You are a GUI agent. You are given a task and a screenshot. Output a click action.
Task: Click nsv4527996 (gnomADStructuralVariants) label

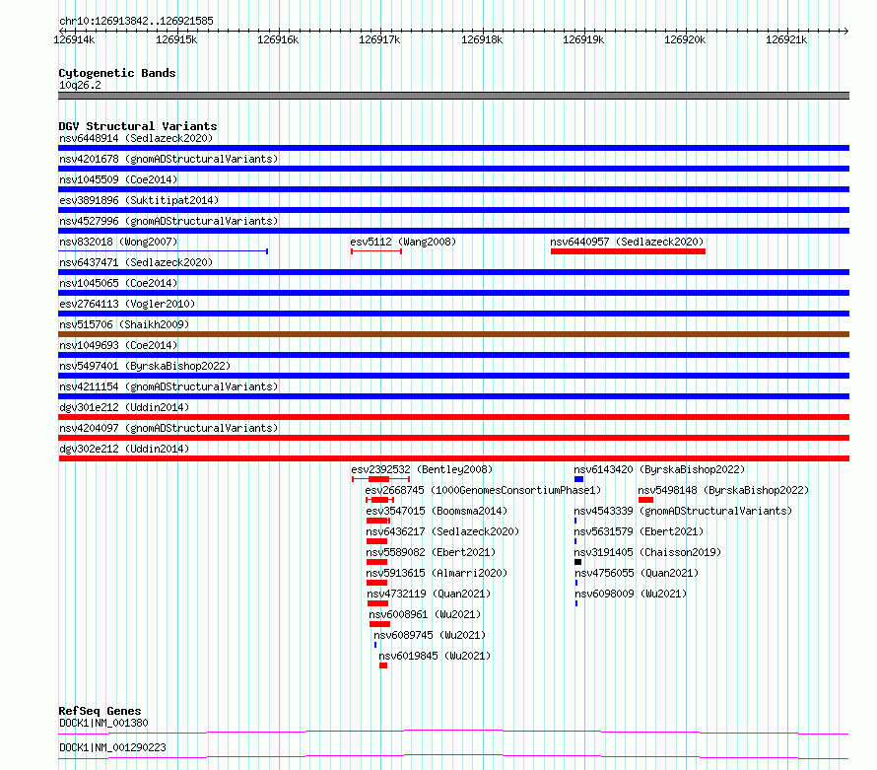tap(169, 221)
